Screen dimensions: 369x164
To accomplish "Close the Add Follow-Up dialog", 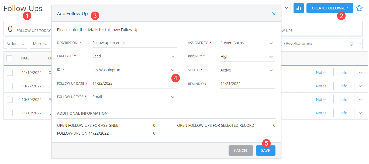I will coord(274,13).
